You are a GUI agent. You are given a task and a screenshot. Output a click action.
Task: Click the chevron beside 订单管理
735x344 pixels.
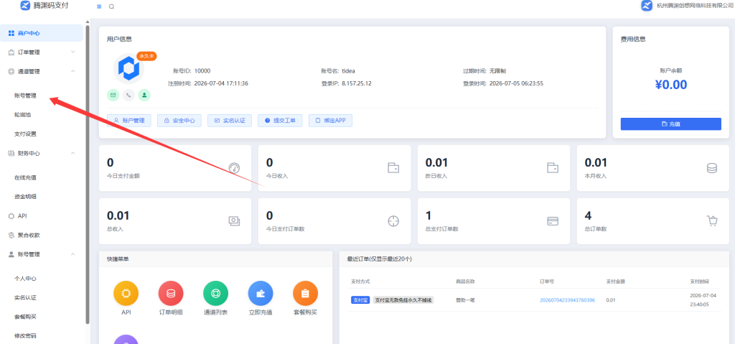[72, 52]
